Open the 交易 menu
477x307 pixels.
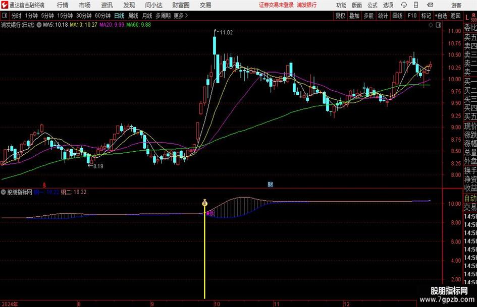pyautogui.click(x=205, y=5)
